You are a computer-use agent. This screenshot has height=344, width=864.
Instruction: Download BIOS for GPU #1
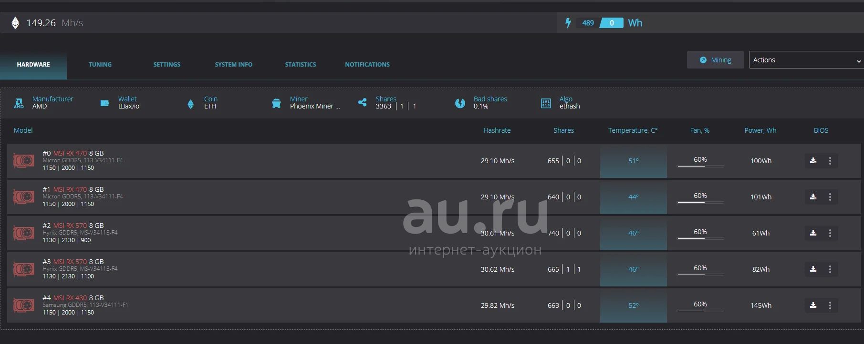pyautogui.click(x=813, y=197)
